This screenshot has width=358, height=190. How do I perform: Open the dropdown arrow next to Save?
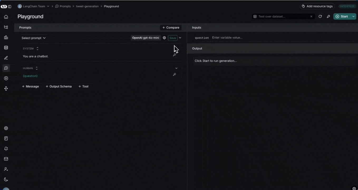point(180,38)
